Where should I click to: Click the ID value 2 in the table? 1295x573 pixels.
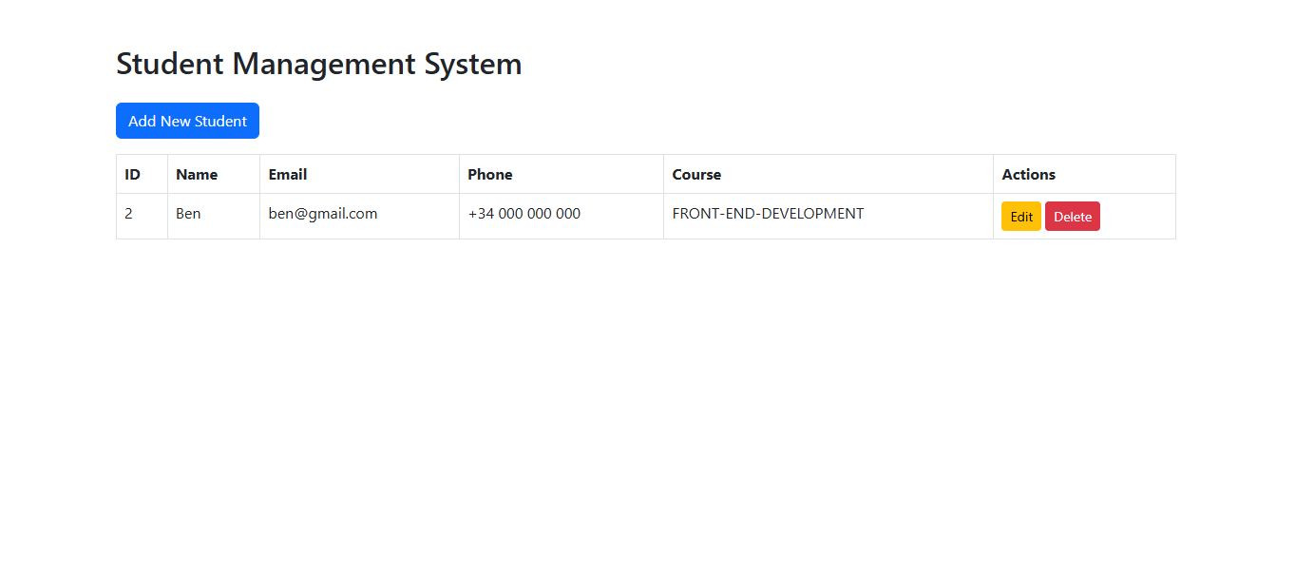click(x=129, y=214)
